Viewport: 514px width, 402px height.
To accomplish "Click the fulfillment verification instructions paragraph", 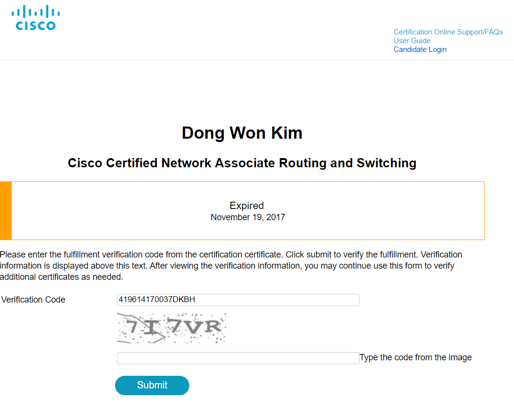I will pyautogui.click(x=231, y=266).
